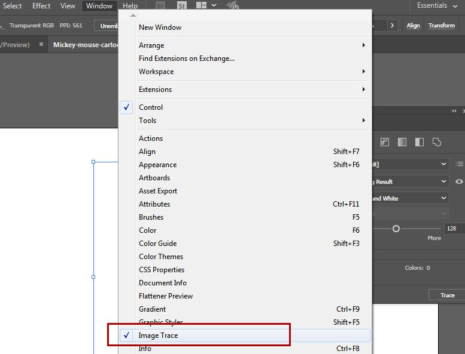Expand the Arrange submenu
465x354 pixels.
251,45
